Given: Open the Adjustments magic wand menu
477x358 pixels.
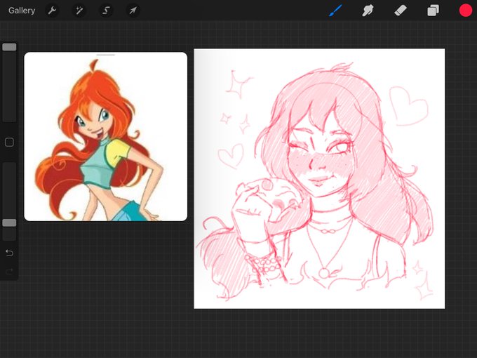Looking at the screenshot, I should pos(79,11).
